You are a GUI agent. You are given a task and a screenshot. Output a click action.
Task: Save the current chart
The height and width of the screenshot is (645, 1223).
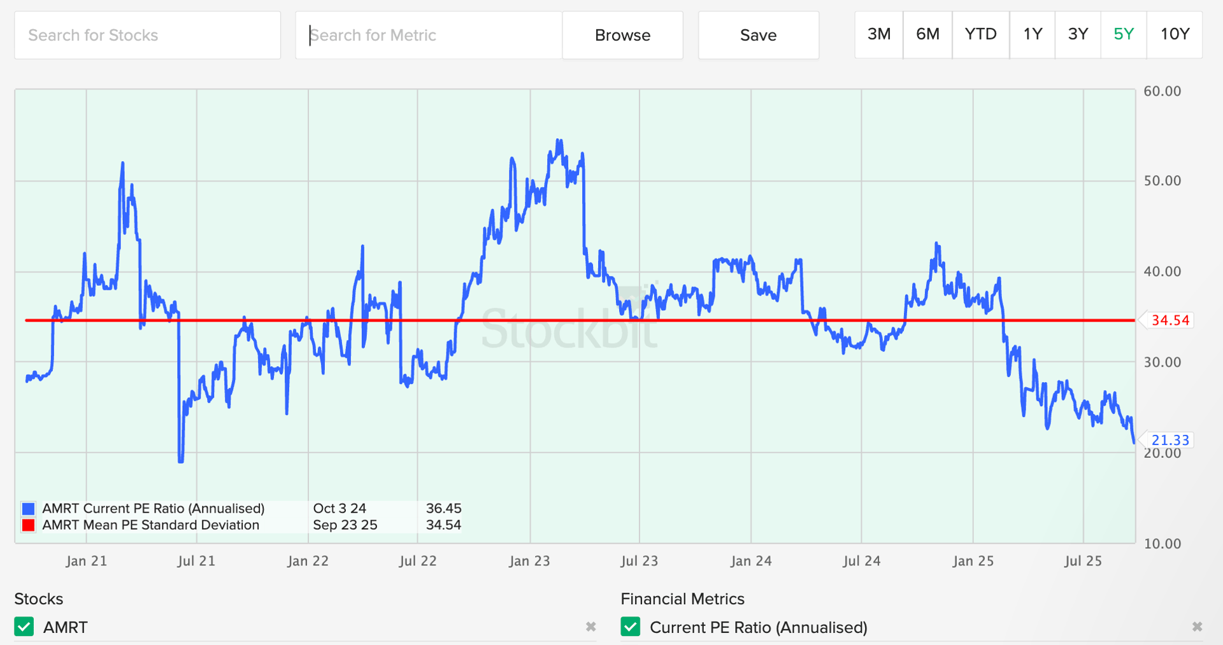[x=759, y=35]
